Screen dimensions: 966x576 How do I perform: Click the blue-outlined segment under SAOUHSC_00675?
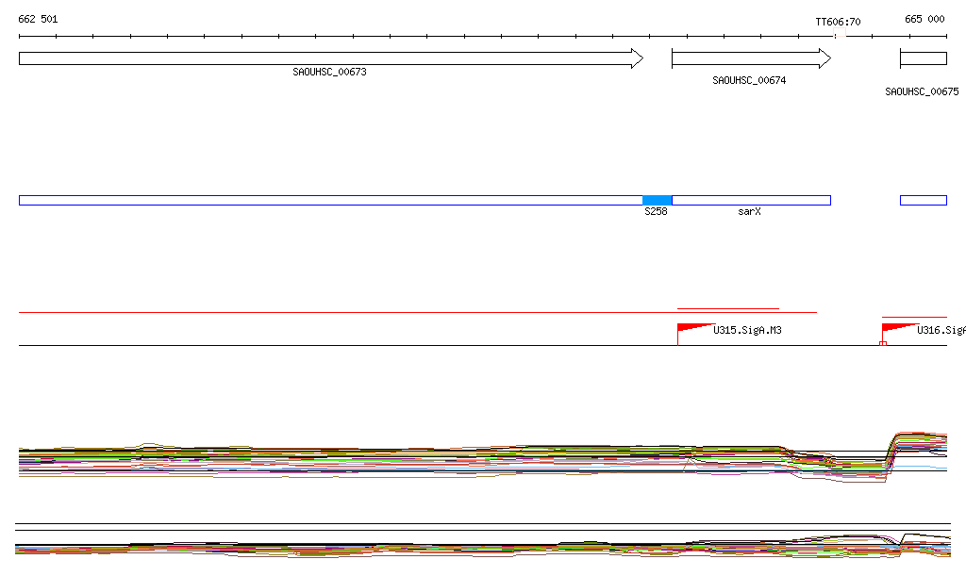(x=923, y=200)
